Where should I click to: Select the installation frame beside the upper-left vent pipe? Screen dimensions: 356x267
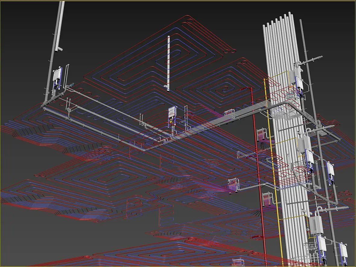(x=57, y=78)
